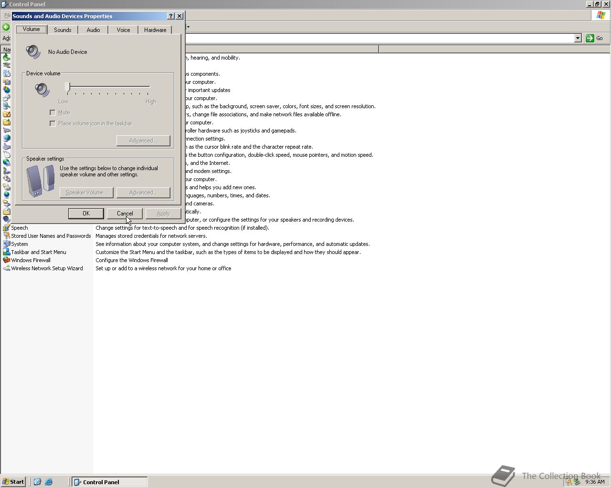Click the help question mark in dialog title bar

click(171, 16)
